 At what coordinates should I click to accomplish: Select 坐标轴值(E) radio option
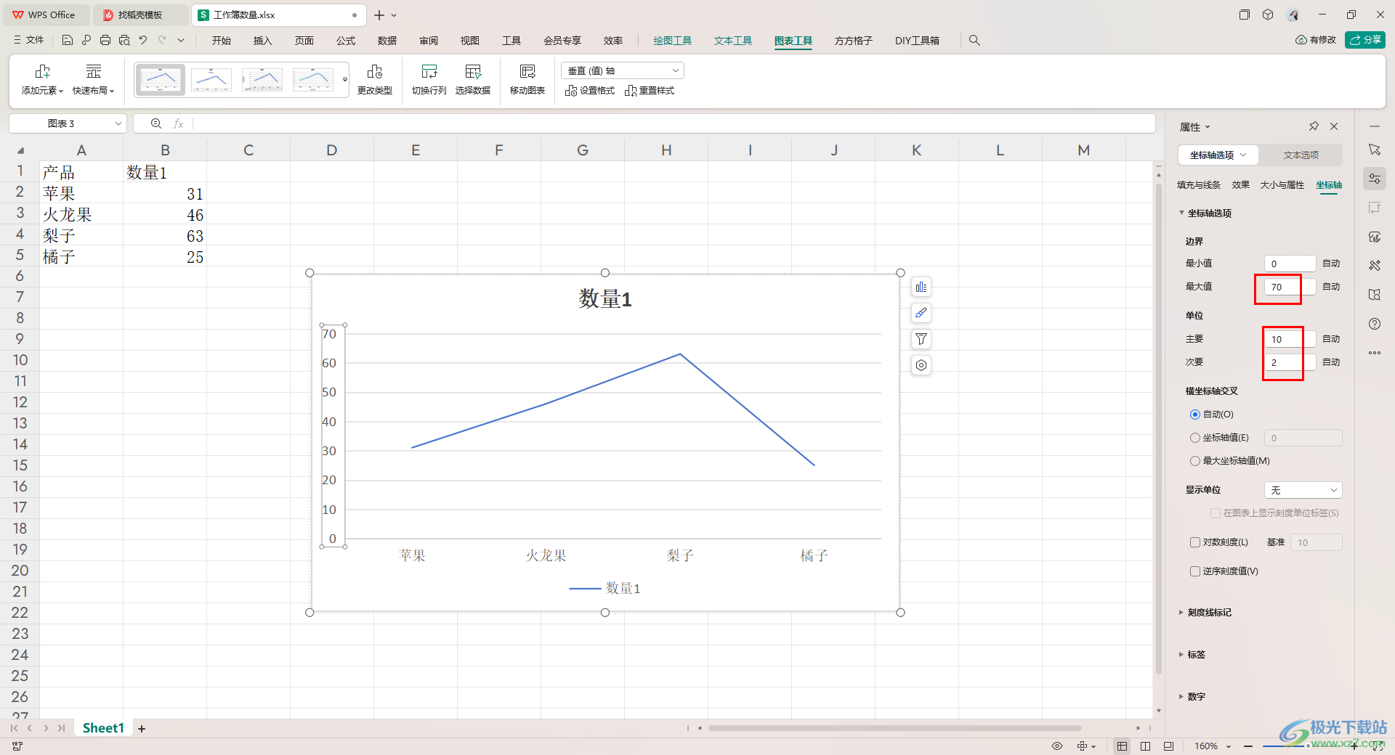1195,438
